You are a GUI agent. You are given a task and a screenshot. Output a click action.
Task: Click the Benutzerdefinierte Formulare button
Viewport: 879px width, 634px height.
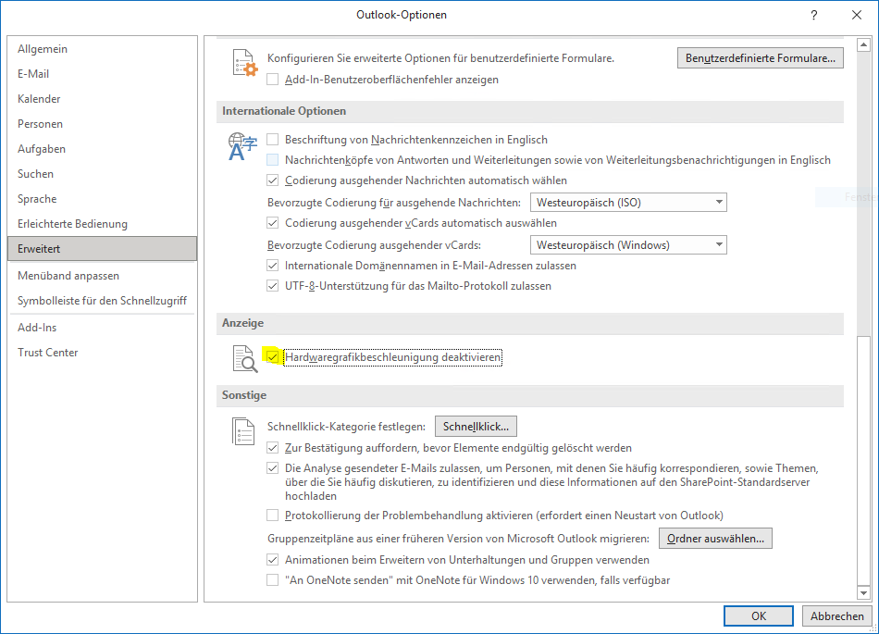(760, 58)
